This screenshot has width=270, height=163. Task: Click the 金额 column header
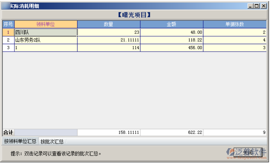(x=172, y=24)
